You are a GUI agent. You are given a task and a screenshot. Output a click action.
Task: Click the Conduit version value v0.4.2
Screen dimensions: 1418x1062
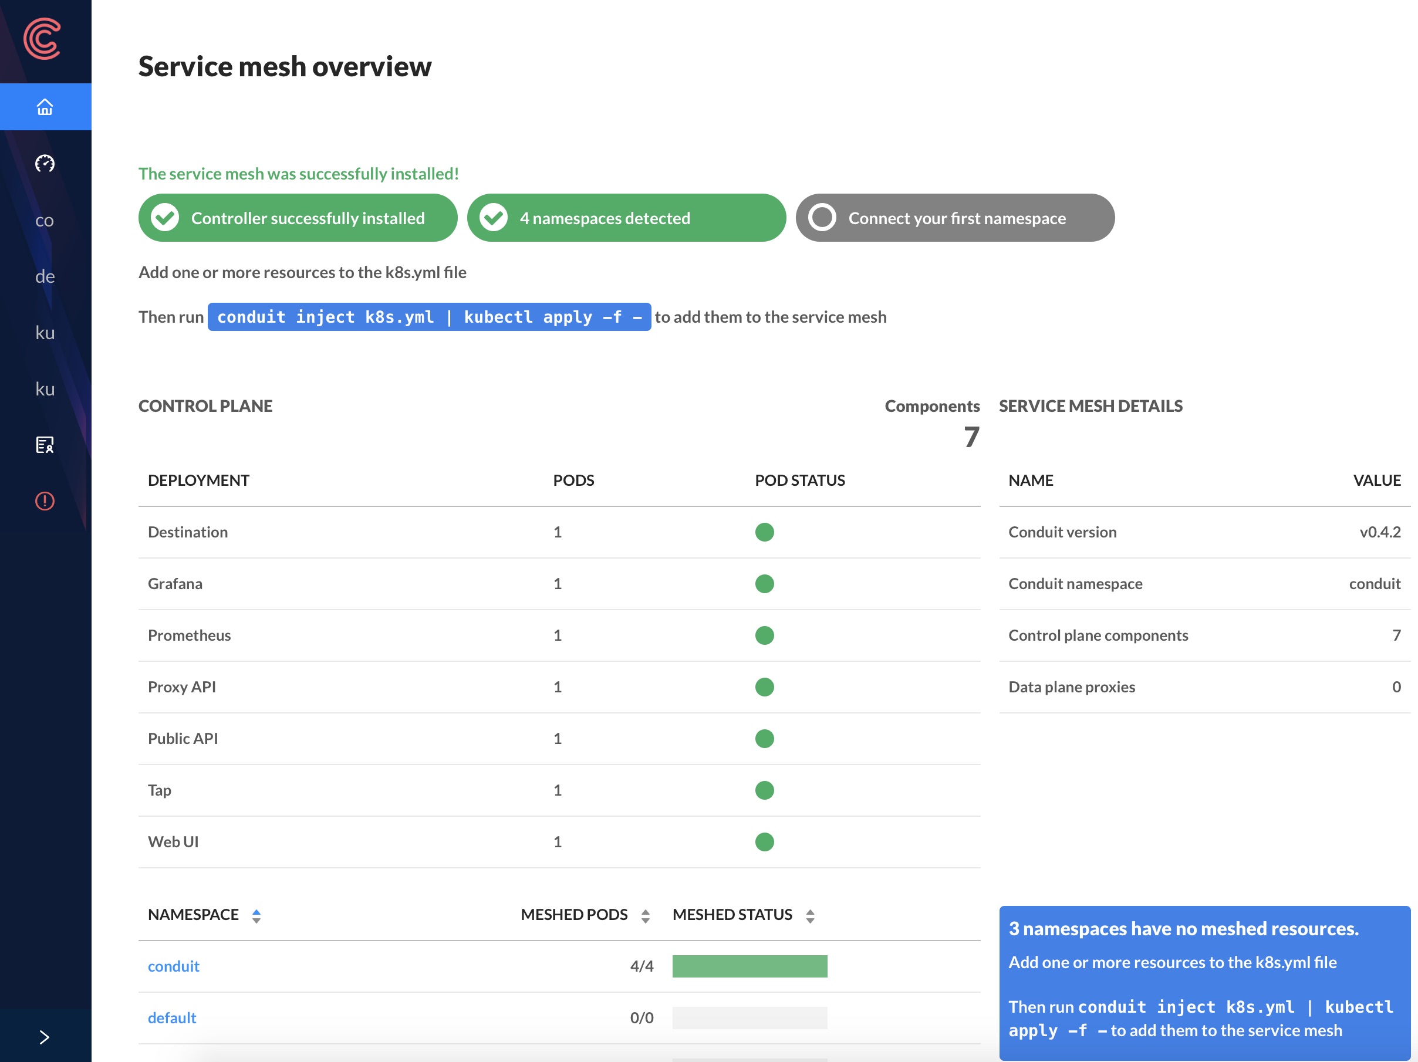[x=1379, y=532]
